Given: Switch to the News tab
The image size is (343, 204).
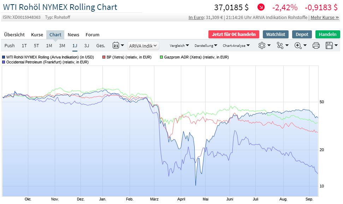Looking at the screenshot, I should [x=73, y=35].
